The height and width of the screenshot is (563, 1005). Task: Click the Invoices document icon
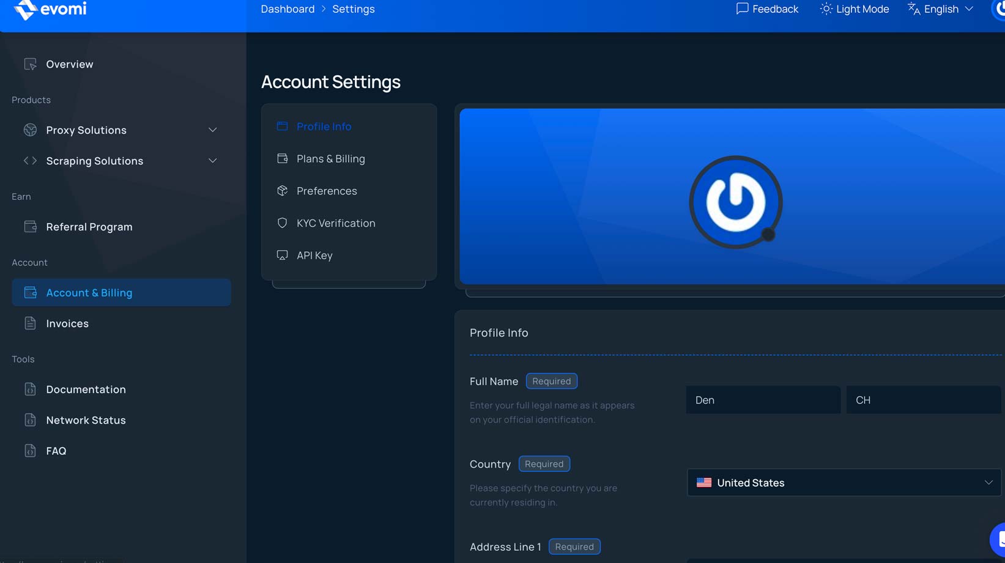(30, 323)
